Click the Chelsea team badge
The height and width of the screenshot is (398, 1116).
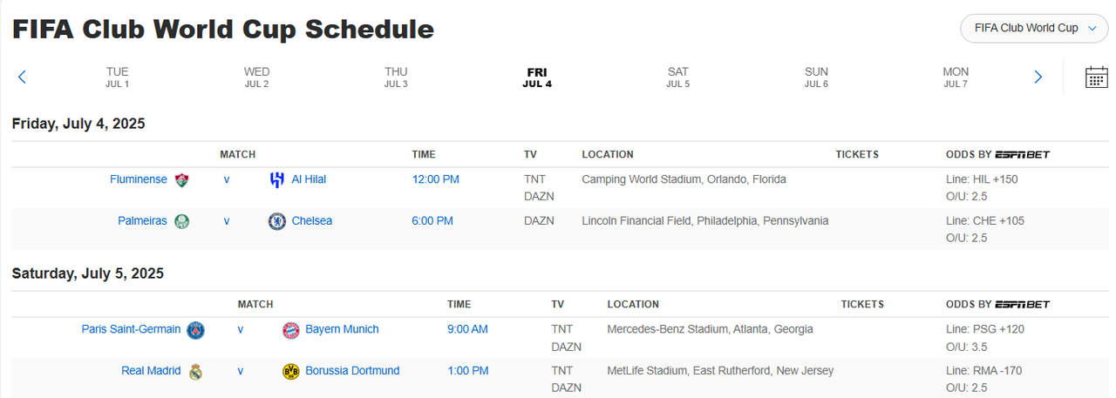[277, 221]
